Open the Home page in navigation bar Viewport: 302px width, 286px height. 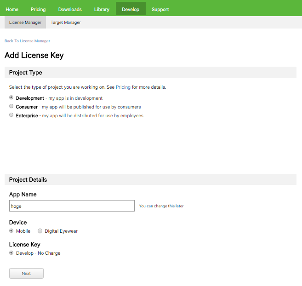pyautogui.click(x=12, y=9)
